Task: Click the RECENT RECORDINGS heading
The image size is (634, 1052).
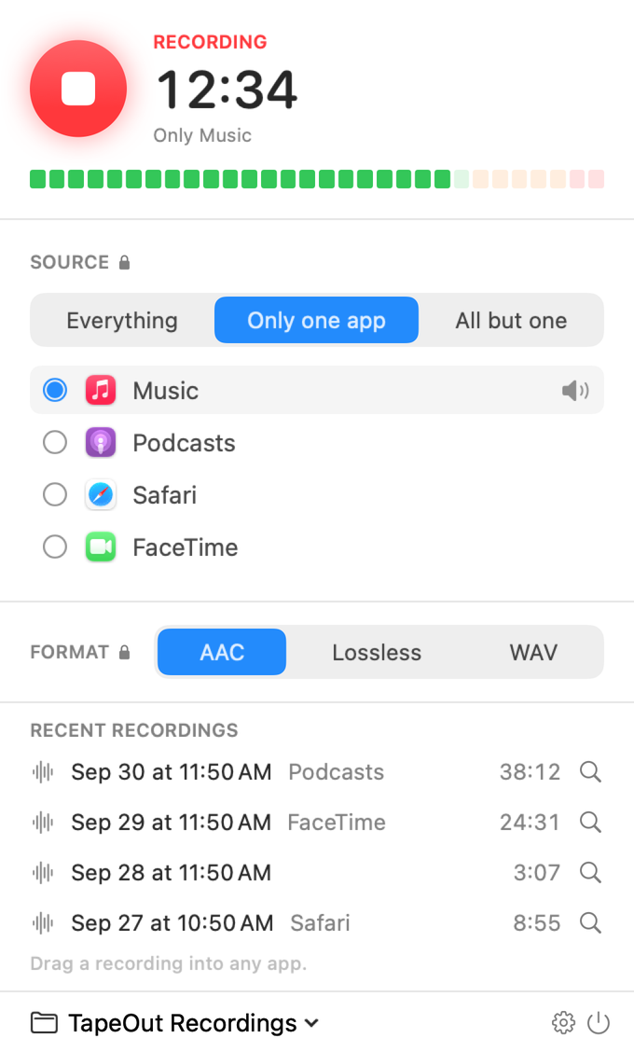Action: pos(134,730)
